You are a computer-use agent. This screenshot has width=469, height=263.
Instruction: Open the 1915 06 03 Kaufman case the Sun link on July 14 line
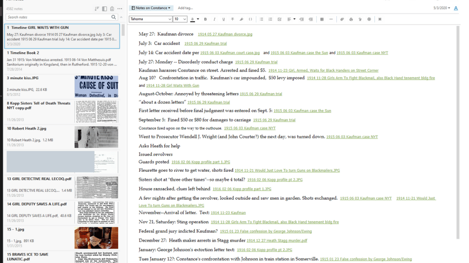(x=299, y=53)
